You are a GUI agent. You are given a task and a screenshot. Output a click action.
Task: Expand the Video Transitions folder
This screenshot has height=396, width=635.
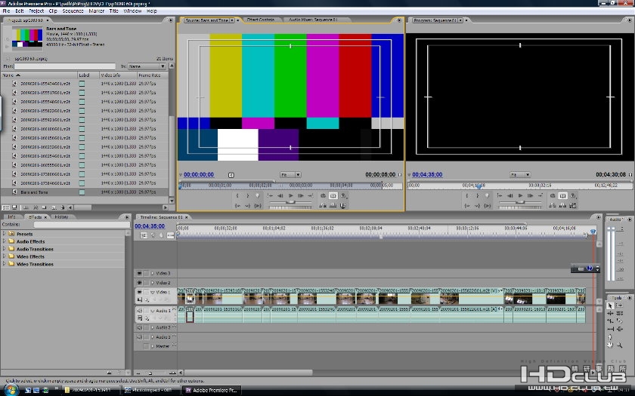pos(4,264)
